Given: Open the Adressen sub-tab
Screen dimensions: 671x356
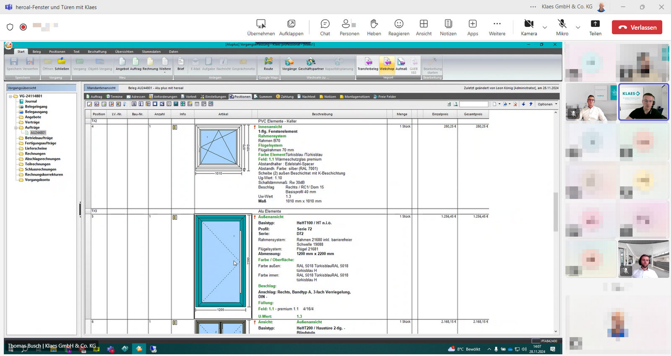Looking at the screenshot, I should [x=136, y=97].
